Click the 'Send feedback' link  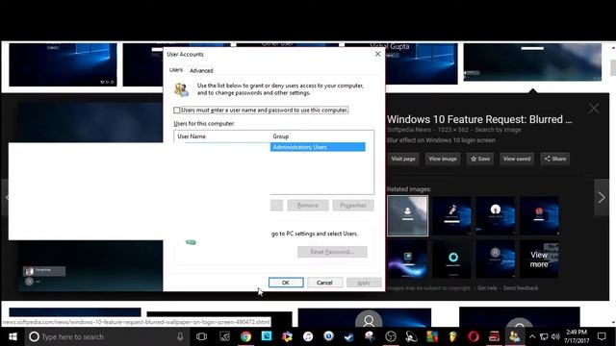521,288
